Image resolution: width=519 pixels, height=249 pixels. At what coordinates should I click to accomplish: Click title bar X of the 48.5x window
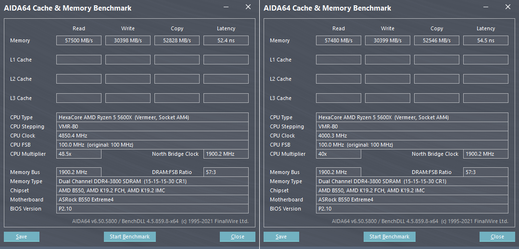coord(248,7)
